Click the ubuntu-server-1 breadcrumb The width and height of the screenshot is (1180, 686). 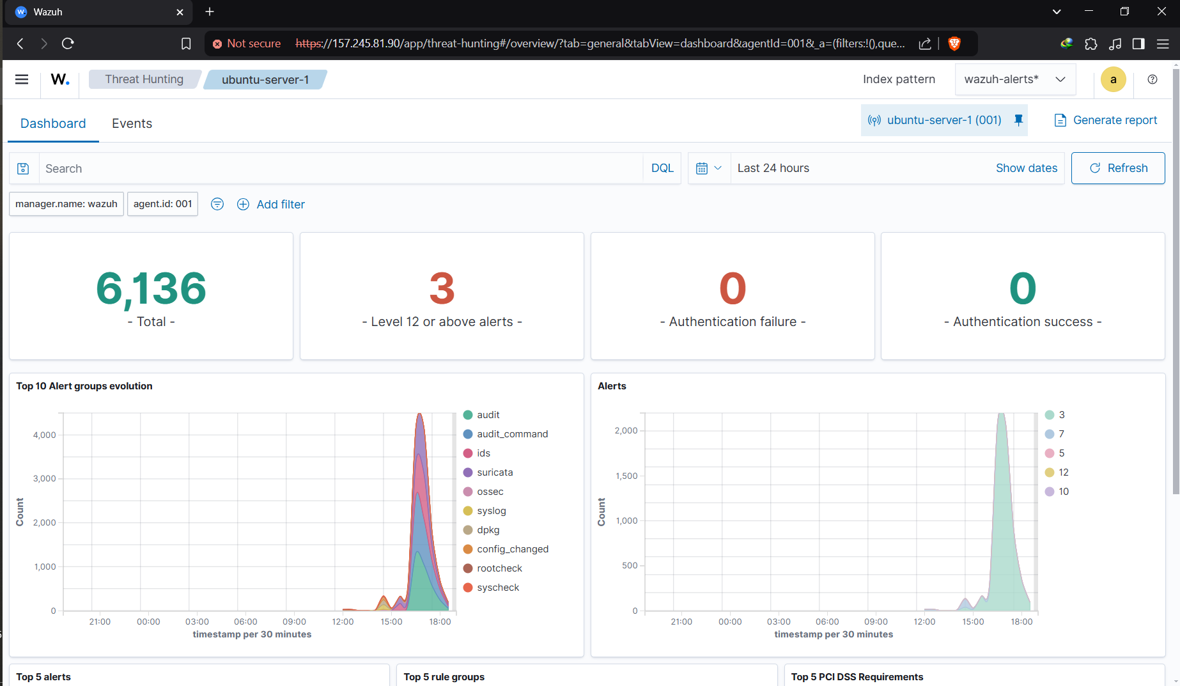[265, 79]
